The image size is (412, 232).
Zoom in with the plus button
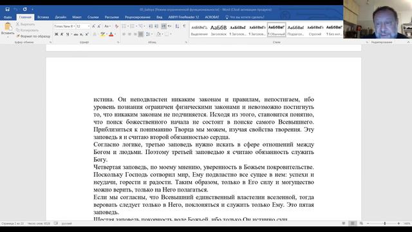(x=398, y=224)
